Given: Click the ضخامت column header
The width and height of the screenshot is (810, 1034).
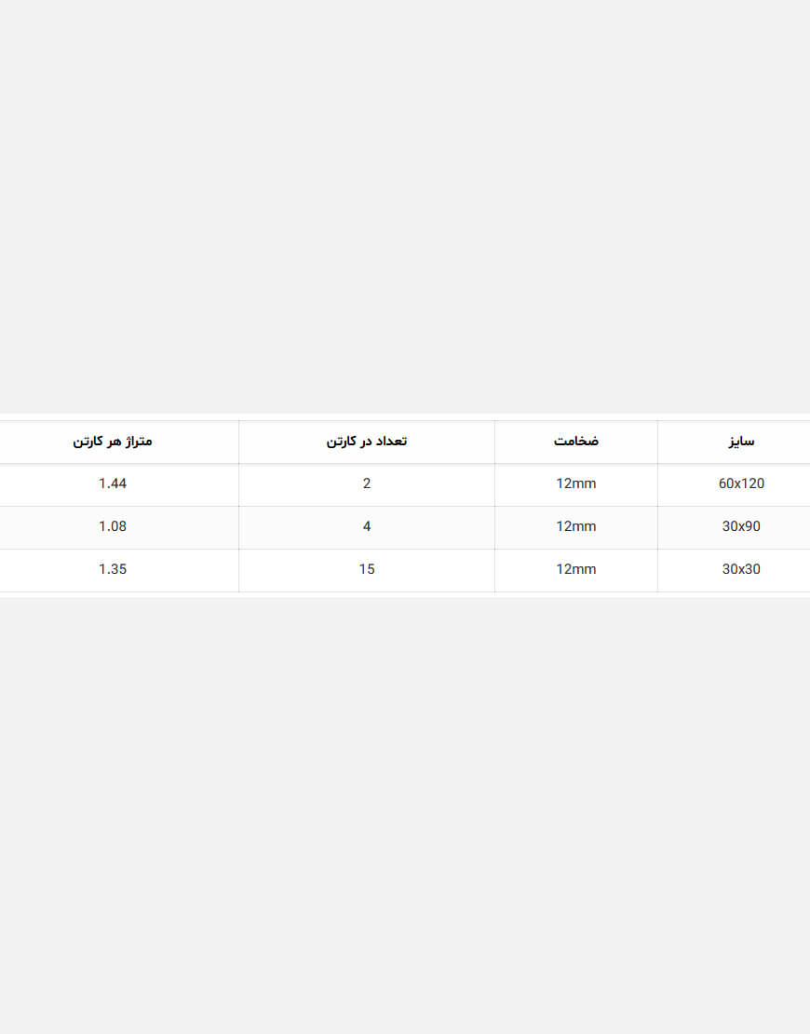Looking at the screenshot, I should coord(576,442).
